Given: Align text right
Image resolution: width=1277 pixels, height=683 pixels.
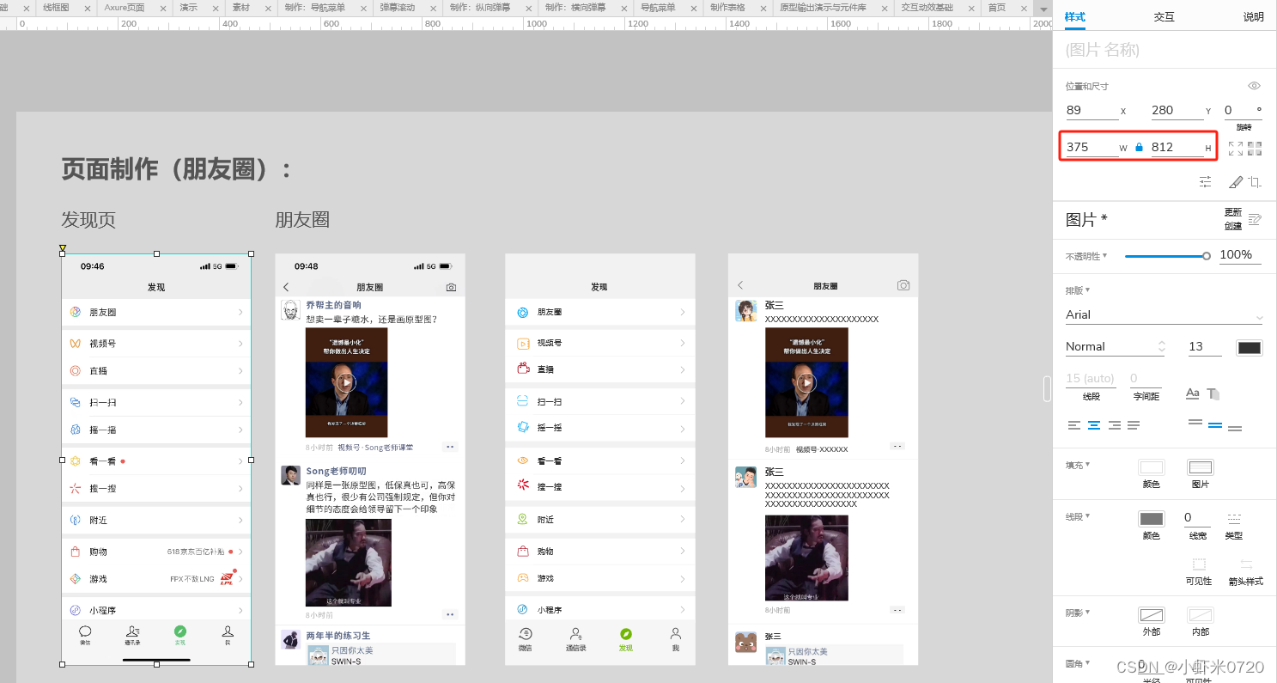Looking at the screenshot, I should click(1114, 425).
